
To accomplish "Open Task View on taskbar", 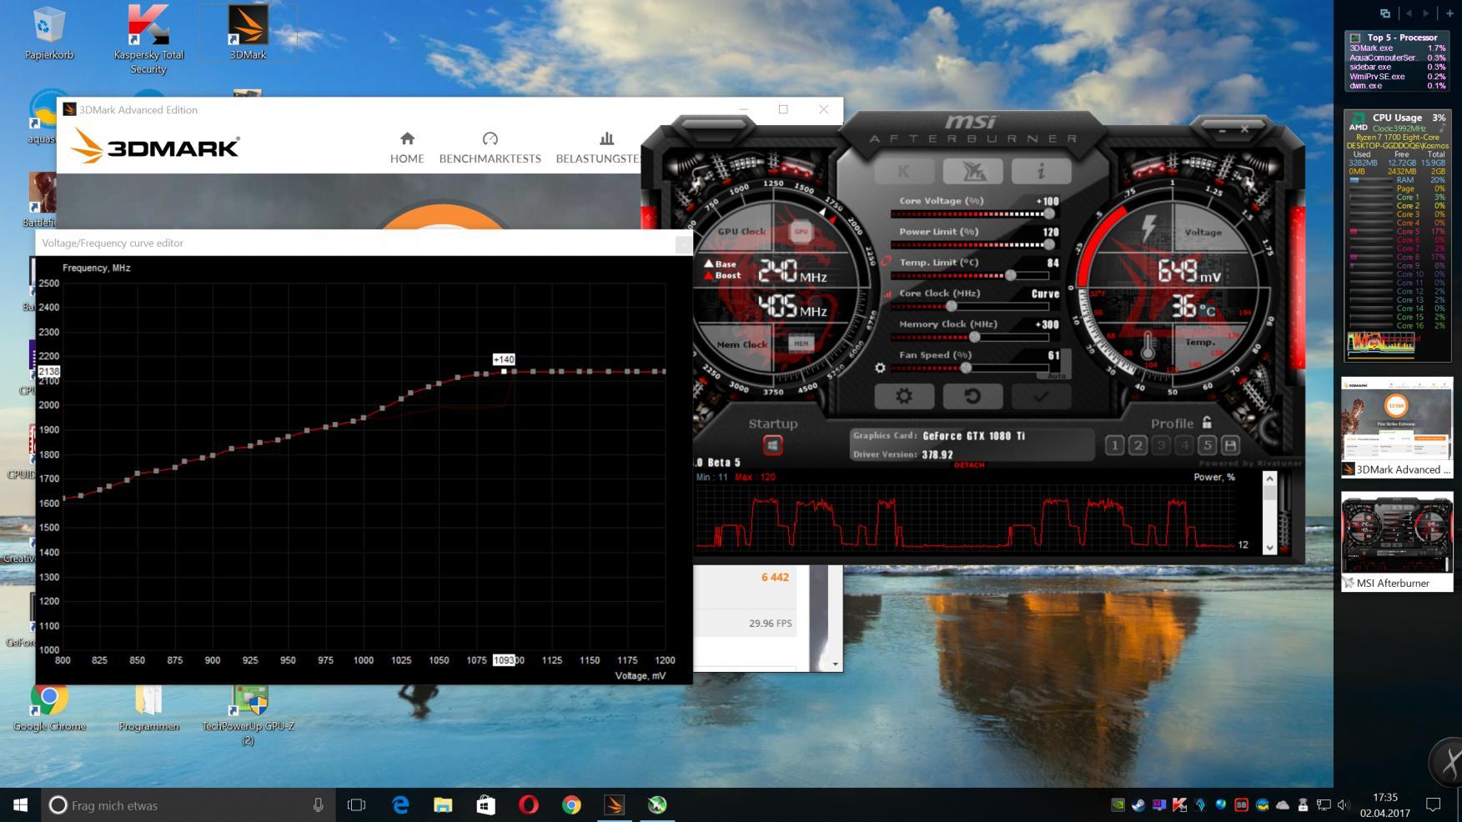I will (356, 804).
